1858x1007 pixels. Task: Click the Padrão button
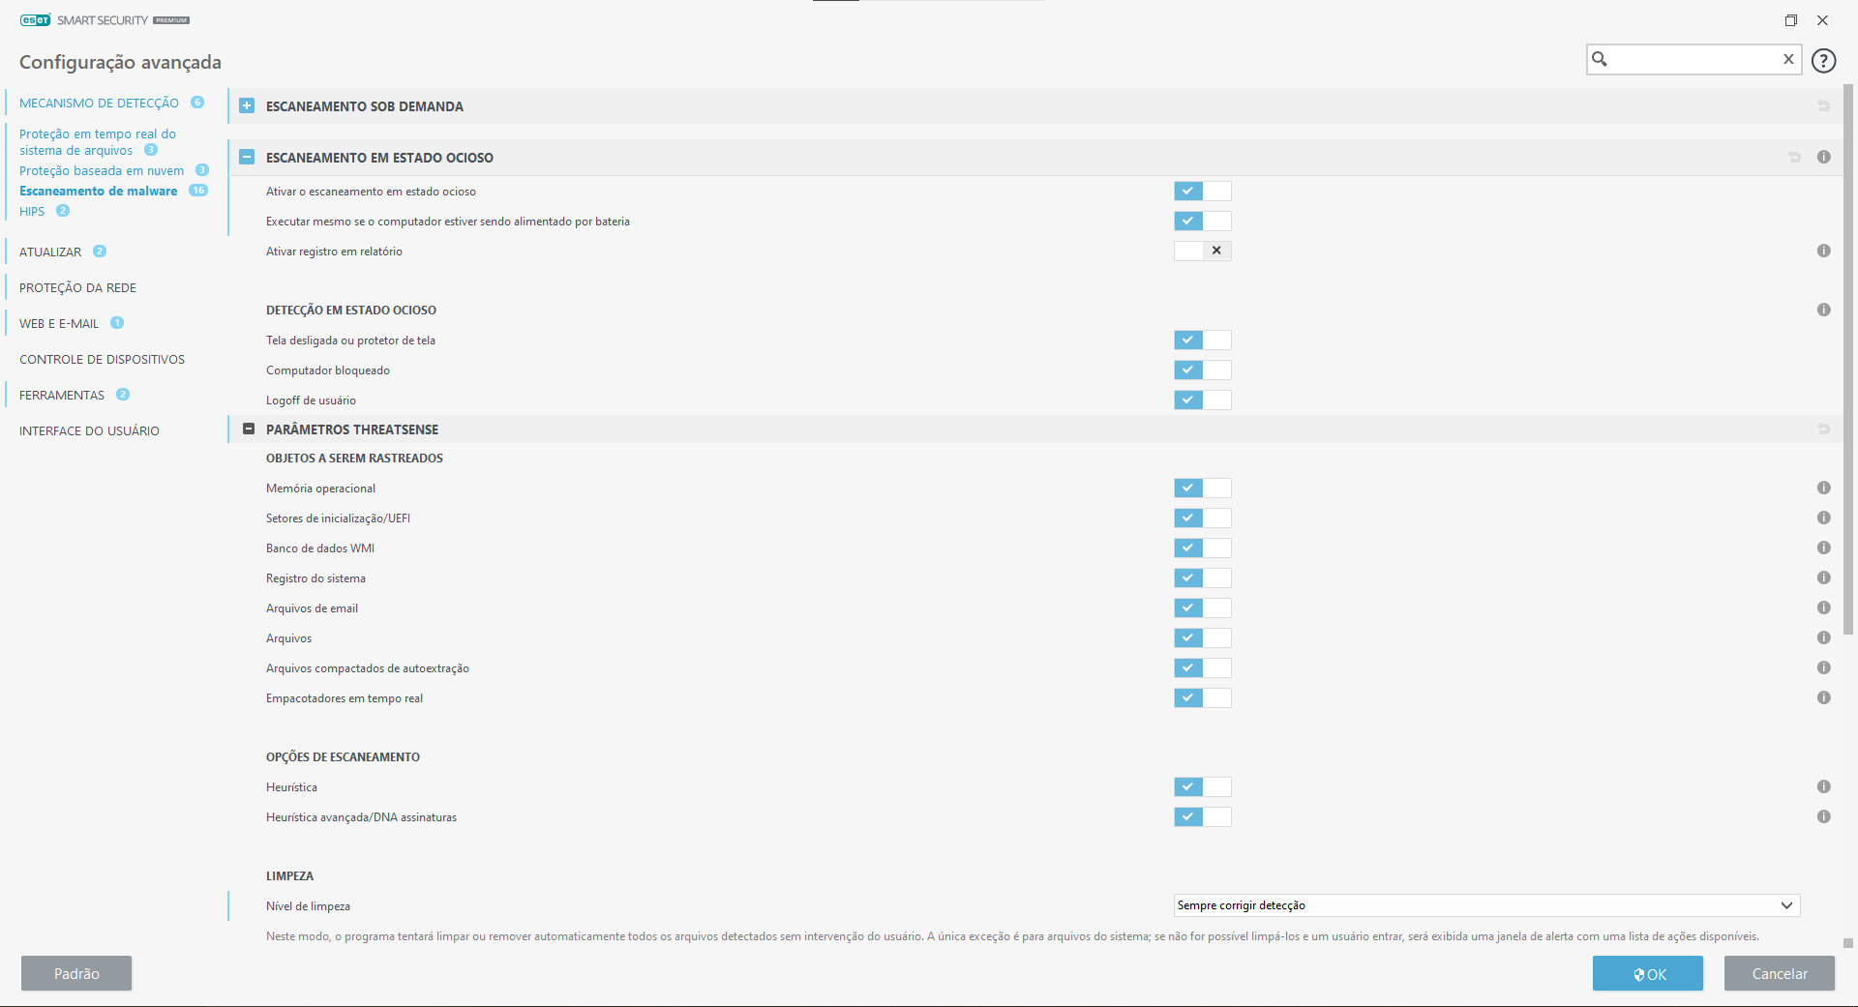coord(76,973)
